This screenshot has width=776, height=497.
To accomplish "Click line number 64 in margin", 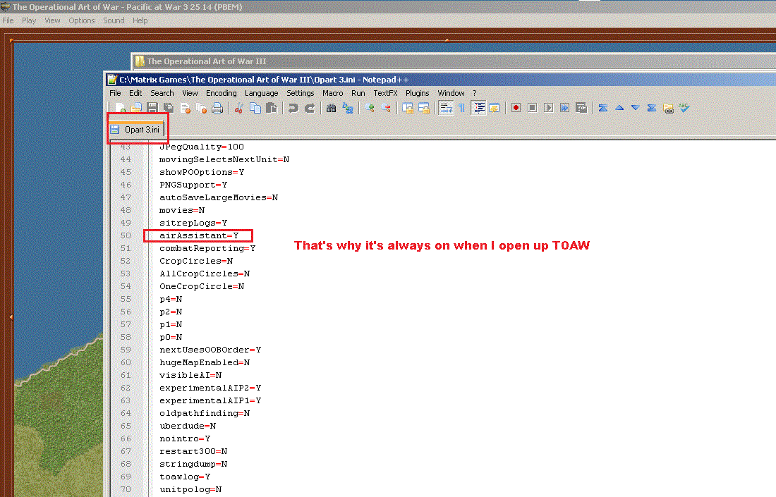I will (126, 413).
